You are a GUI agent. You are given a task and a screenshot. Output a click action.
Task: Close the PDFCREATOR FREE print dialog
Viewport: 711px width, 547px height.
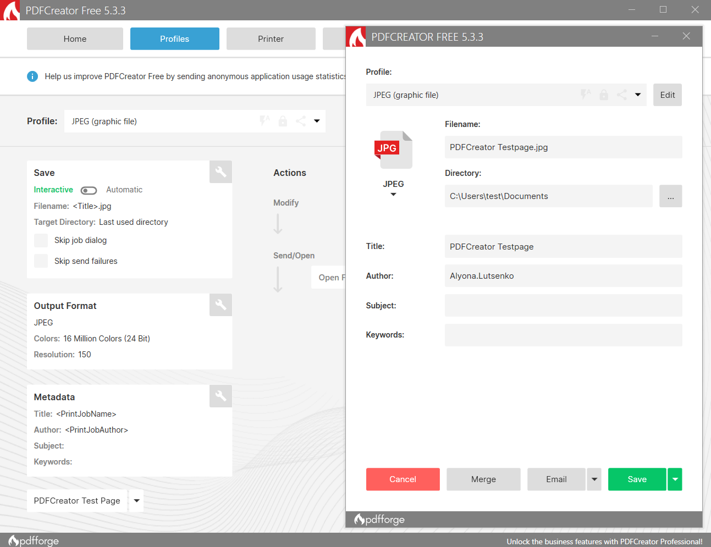(686, 36)
